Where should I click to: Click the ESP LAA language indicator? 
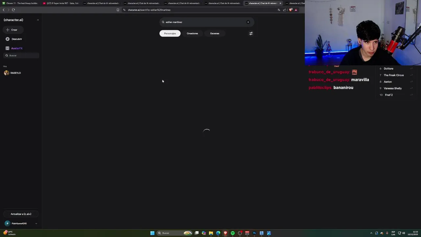[x=393, y=233]
